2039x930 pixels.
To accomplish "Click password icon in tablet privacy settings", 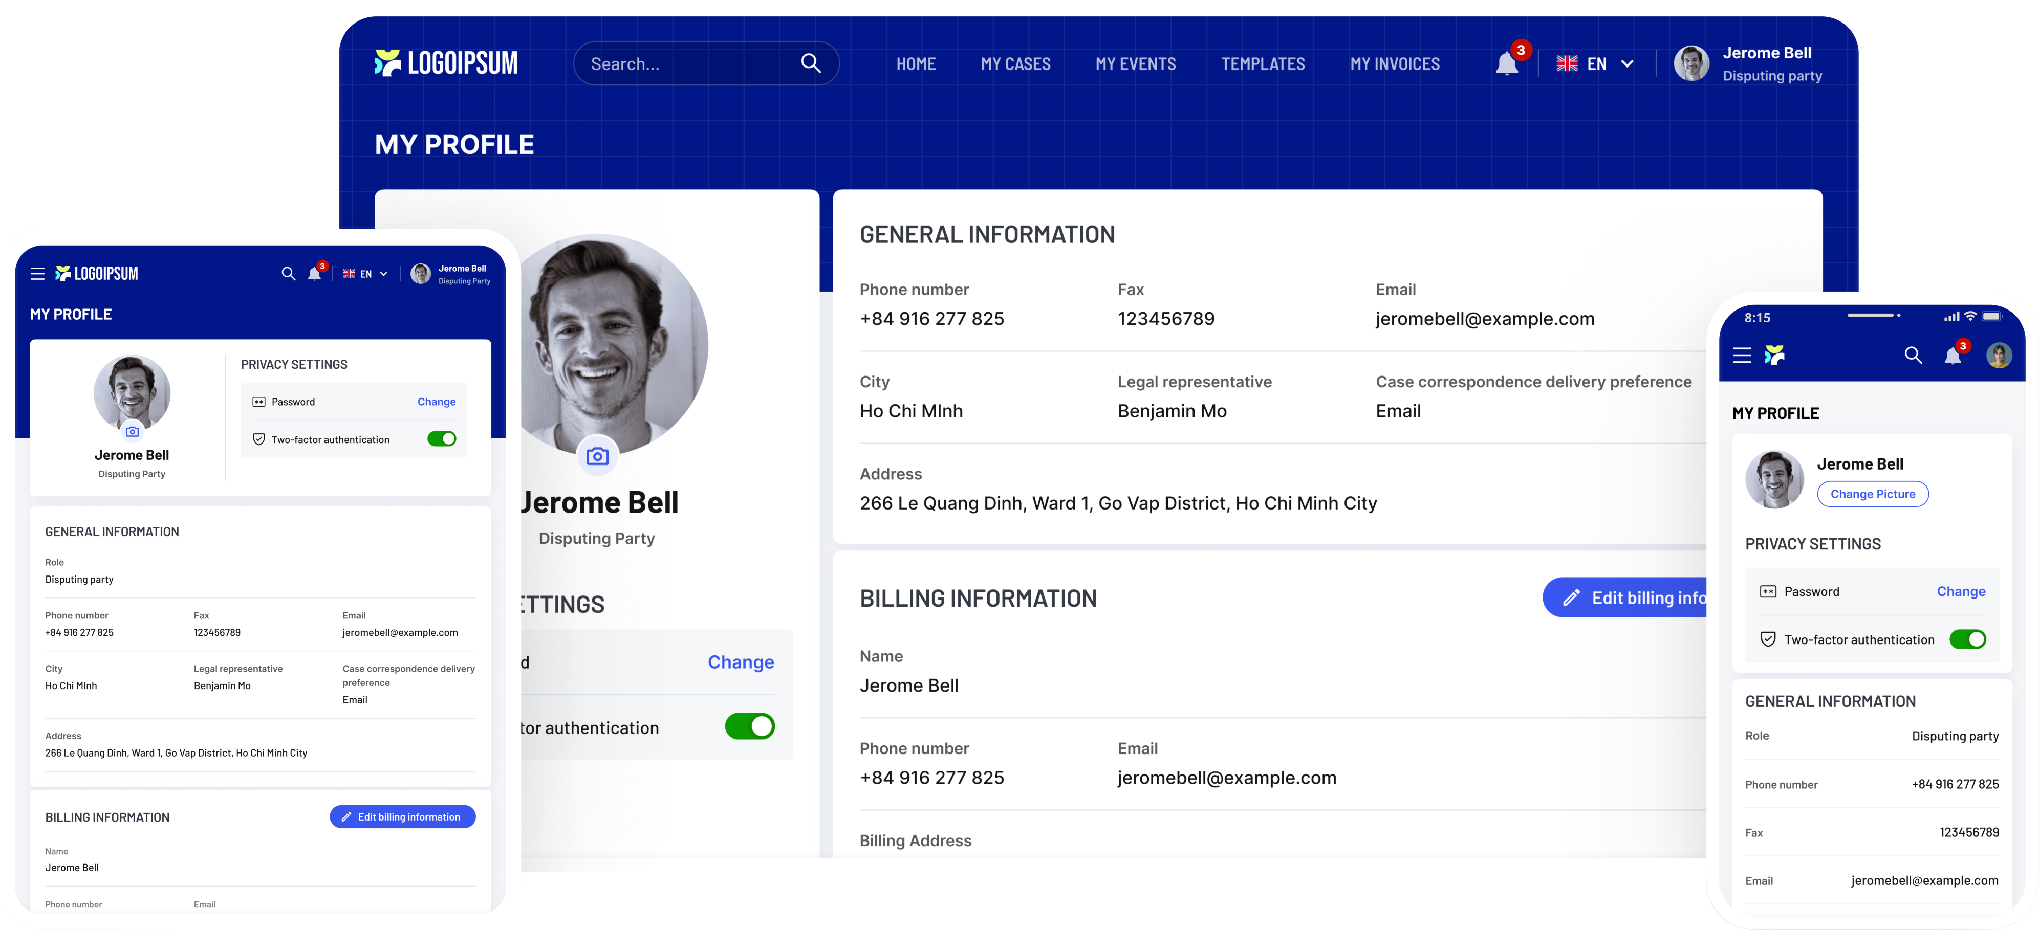I will [259, 402].
